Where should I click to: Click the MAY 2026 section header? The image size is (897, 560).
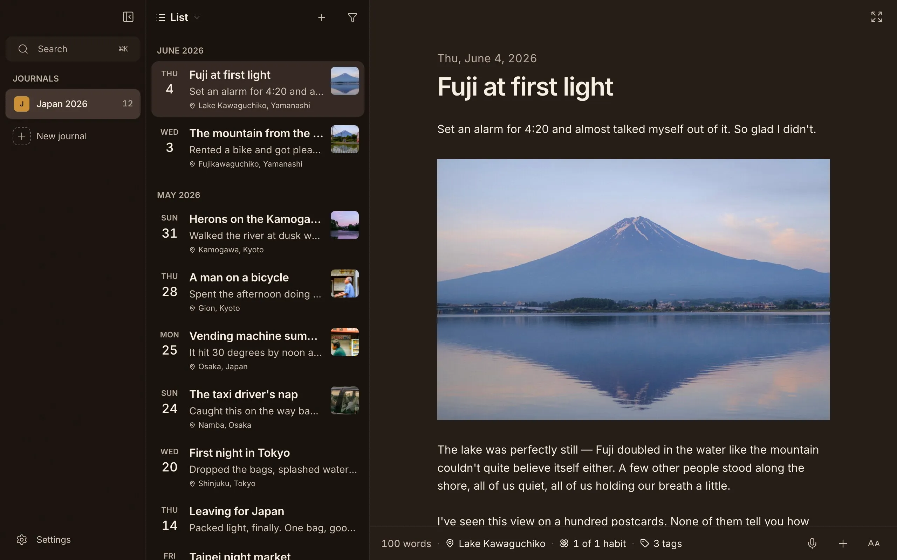tap(179, 195)
